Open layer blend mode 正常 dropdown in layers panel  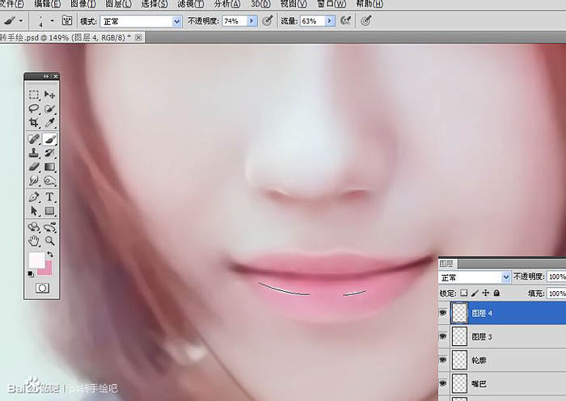[x=507, y=276]
